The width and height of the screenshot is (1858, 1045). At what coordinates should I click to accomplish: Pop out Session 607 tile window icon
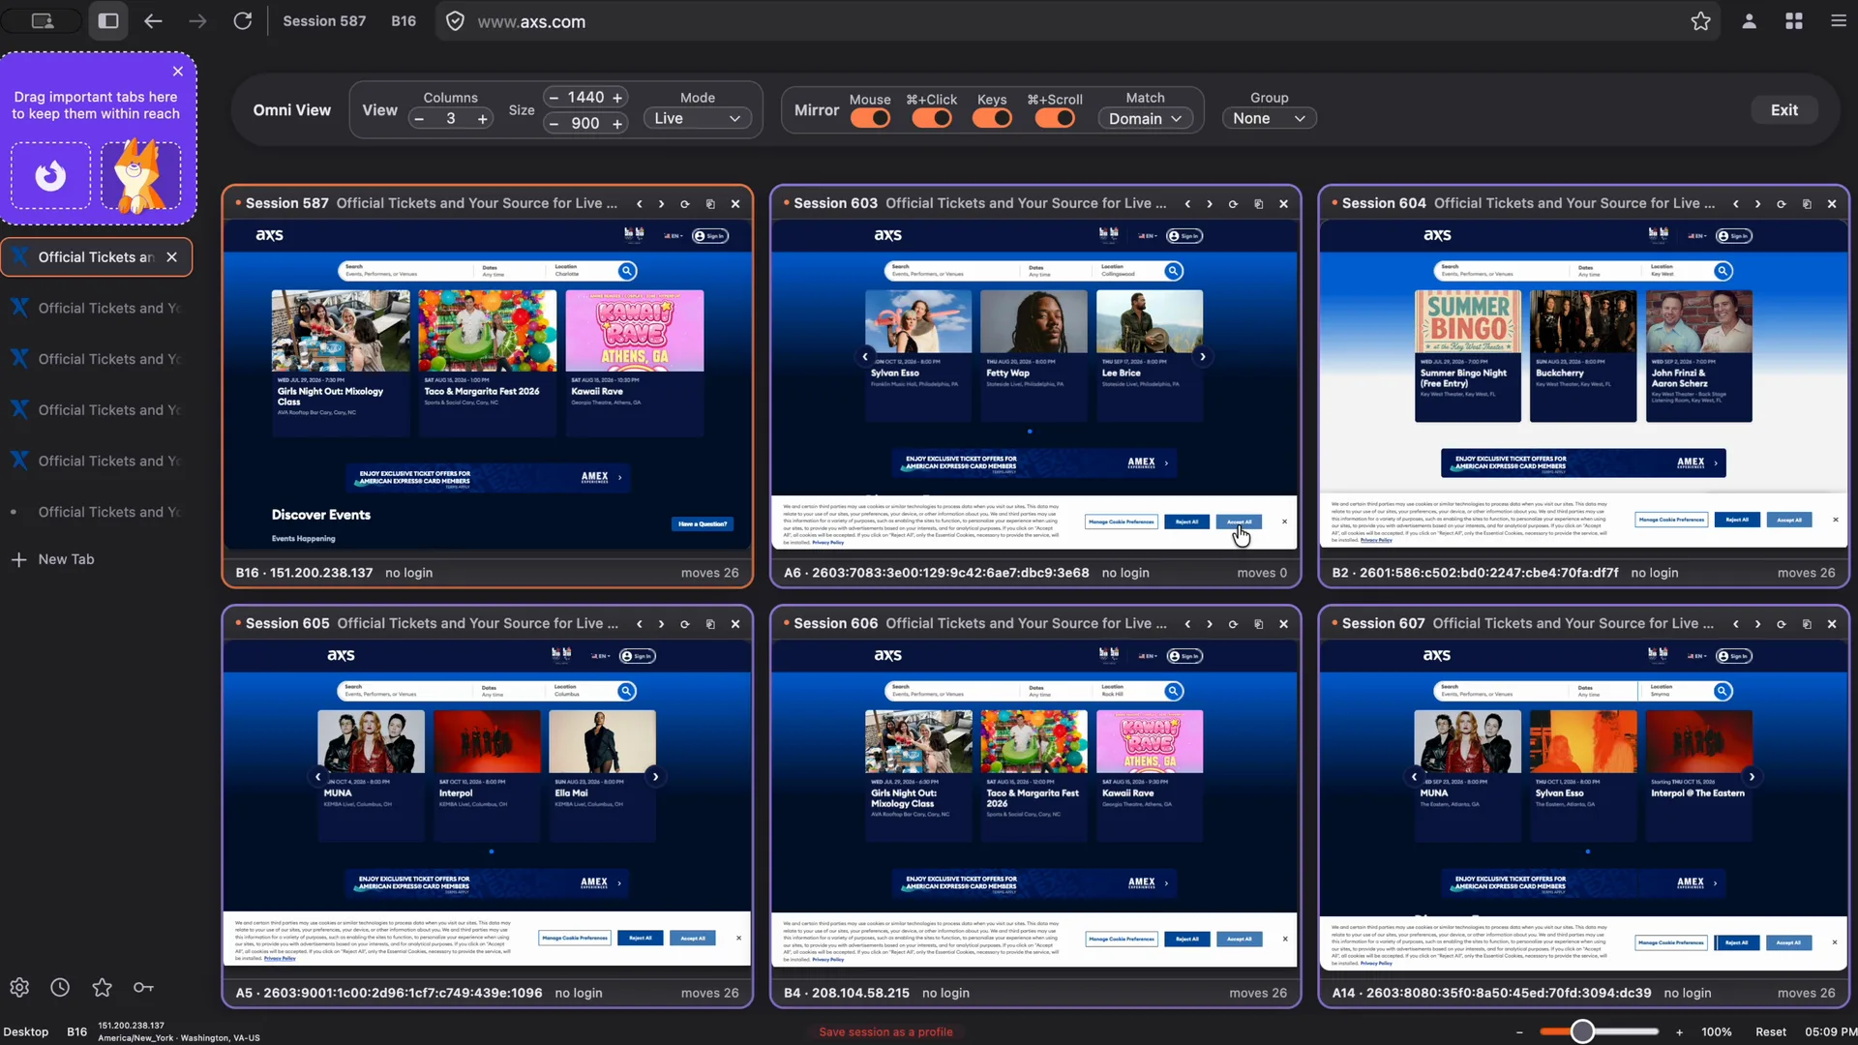[1807, 624]
